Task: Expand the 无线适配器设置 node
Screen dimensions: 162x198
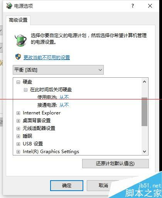Action: click(x=18, y=128)
